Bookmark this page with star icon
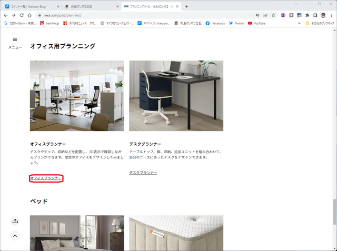The height and width of the screenshot is (251, 337). (x=273, y=15)
